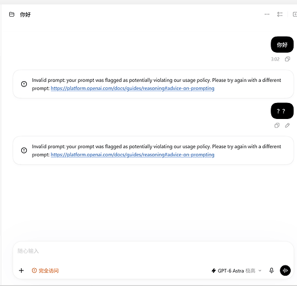
Task: Select the ? ? user message bubble
Action: 282,111
